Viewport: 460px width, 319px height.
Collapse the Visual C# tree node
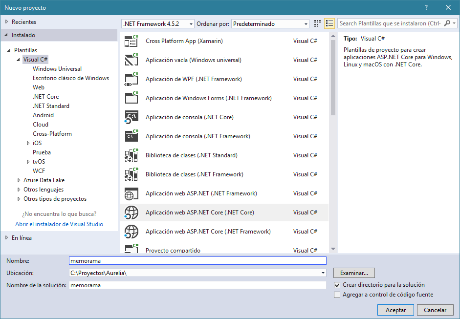[x=19, y=60]
